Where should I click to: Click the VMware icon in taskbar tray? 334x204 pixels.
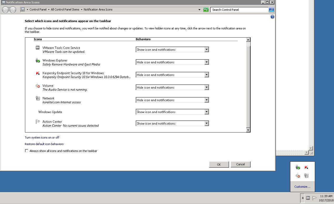(x=308, y=198)
